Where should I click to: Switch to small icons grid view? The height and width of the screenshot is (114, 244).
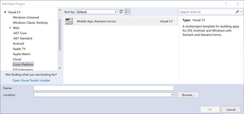(x=121, y=12)
